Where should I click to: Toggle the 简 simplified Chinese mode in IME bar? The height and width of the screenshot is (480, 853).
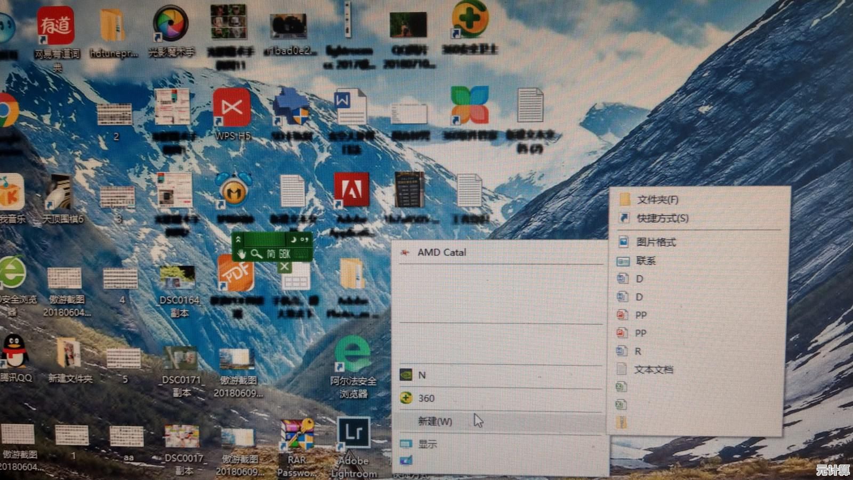(x=271, y=254)
